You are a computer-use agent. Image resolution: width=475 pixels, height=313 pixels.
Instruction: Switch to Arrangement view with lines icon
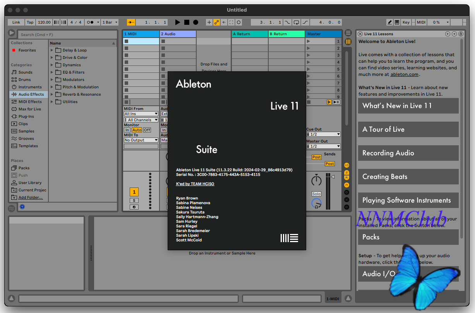coord(348,33)
